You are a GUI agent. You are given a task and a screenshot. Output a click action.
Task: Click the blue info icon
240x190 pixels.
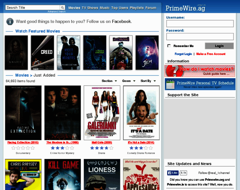pyautogui.click(x=10, y=22)
